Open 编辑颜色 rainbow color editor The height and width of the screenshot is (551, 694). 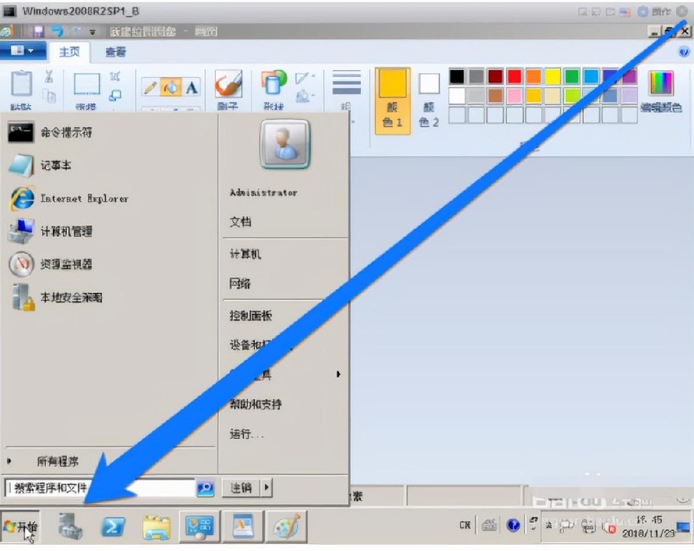tap(661, 92)
